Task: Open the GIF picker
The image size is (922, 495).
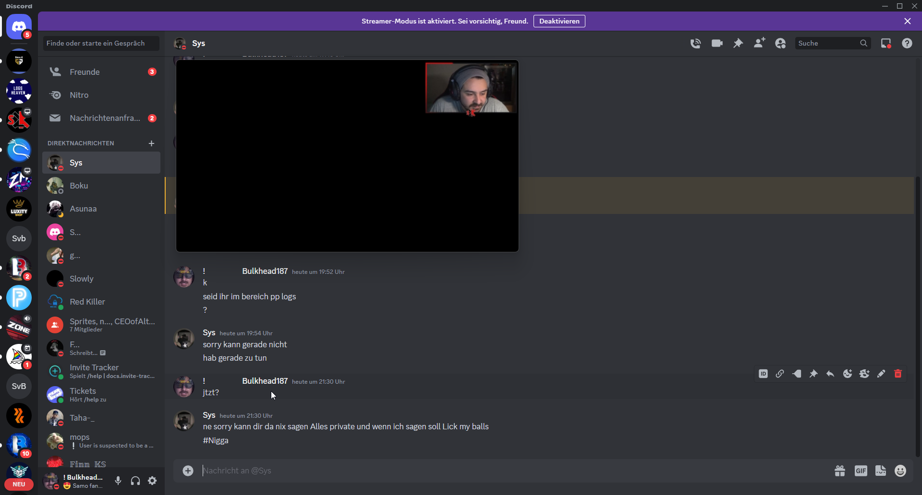Action: 861,471
